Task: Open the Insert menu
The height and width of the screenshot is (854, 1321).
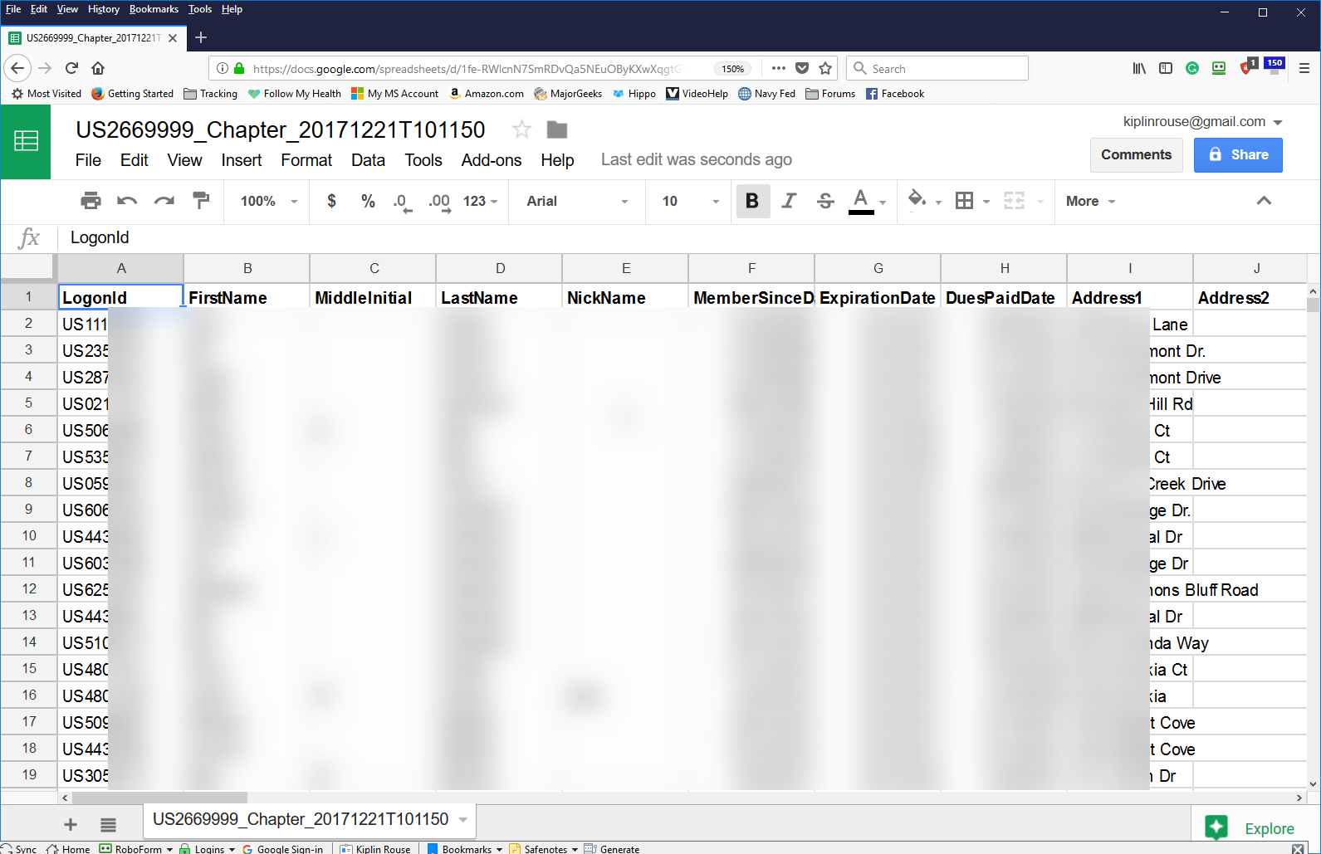Action: point(241,160)
